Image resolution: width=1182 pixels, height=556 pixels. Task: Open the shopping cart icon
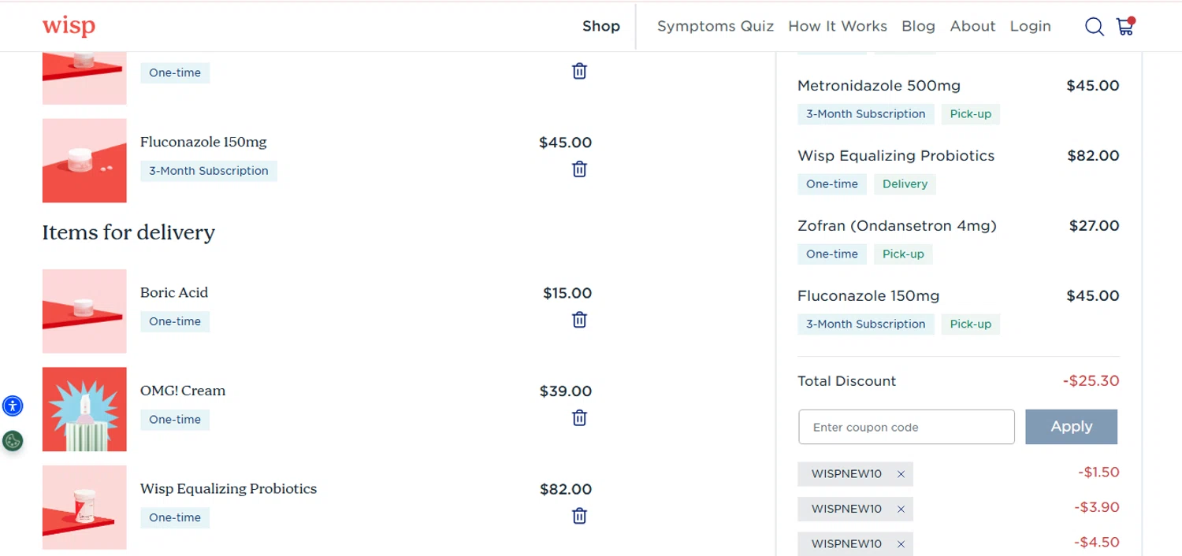1124,27
